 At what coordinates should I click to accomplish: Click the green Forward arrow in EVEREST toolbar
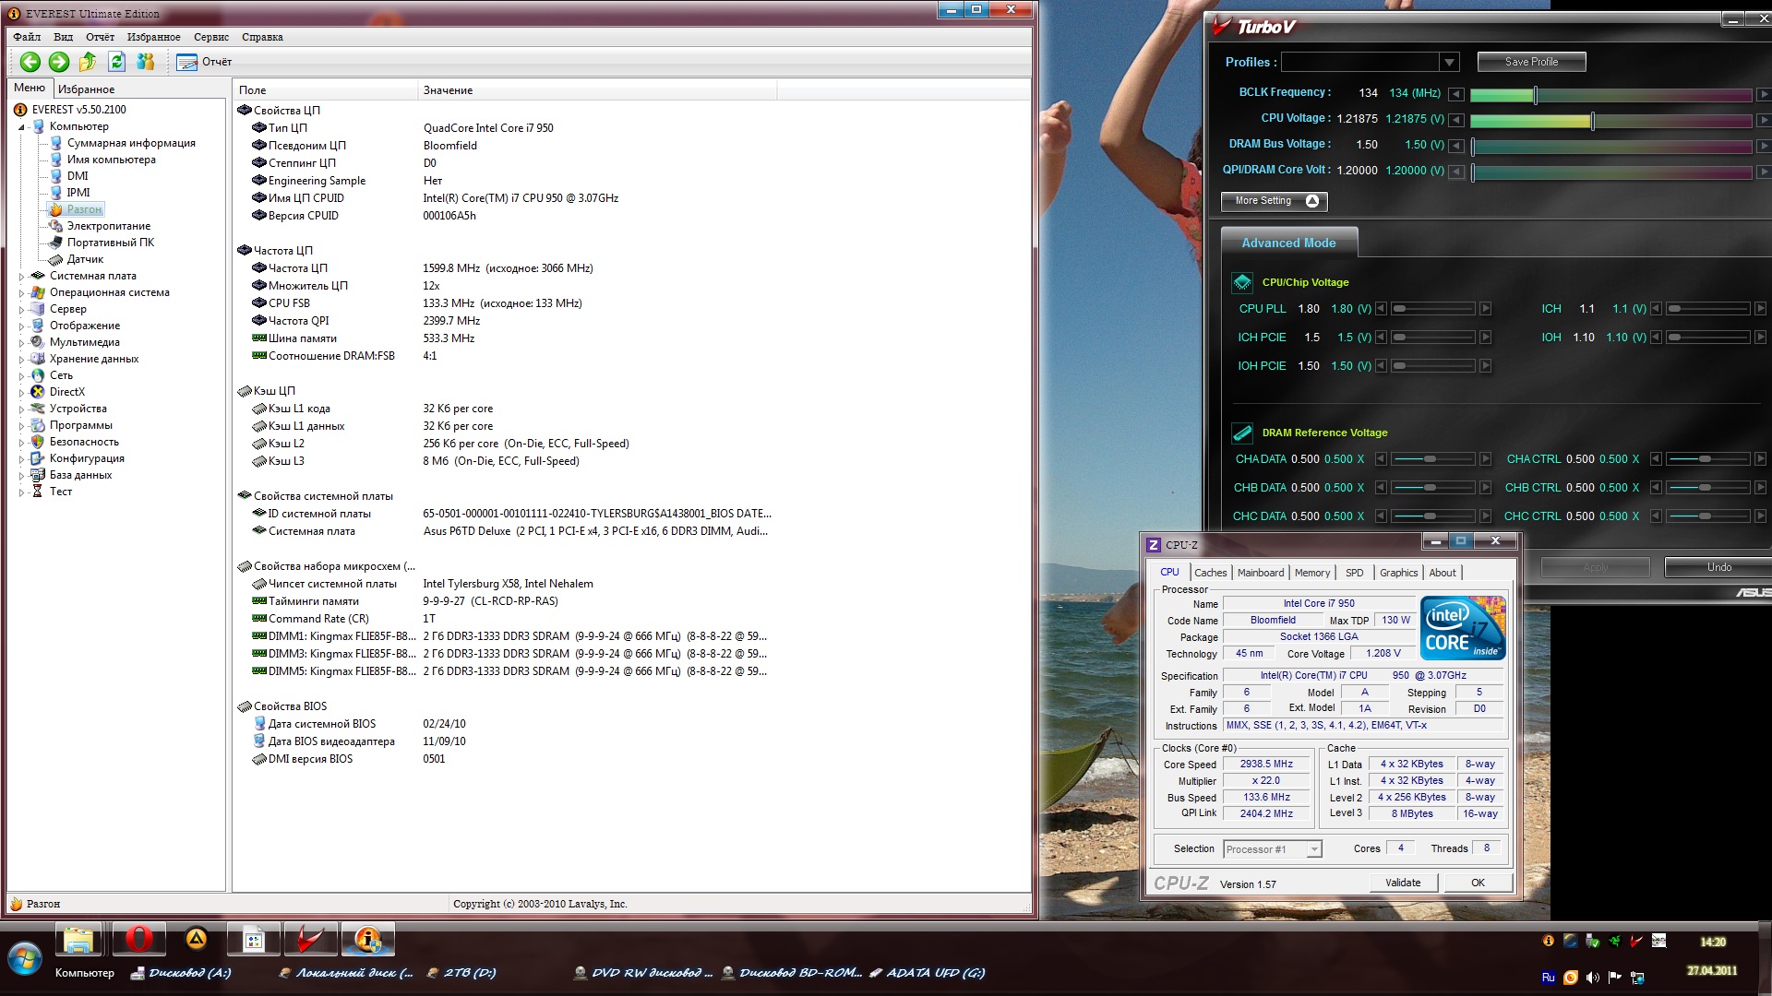59,62
